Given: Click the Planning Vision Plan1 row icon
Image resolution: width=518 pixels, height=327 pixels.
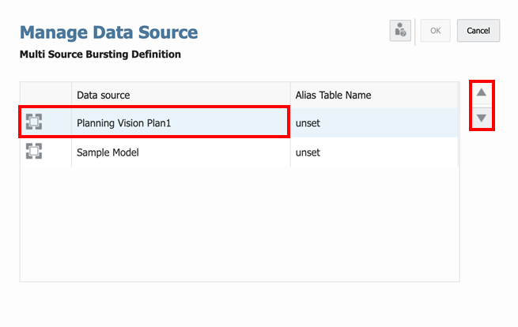Looking at the screenshot, I should 33,122.
